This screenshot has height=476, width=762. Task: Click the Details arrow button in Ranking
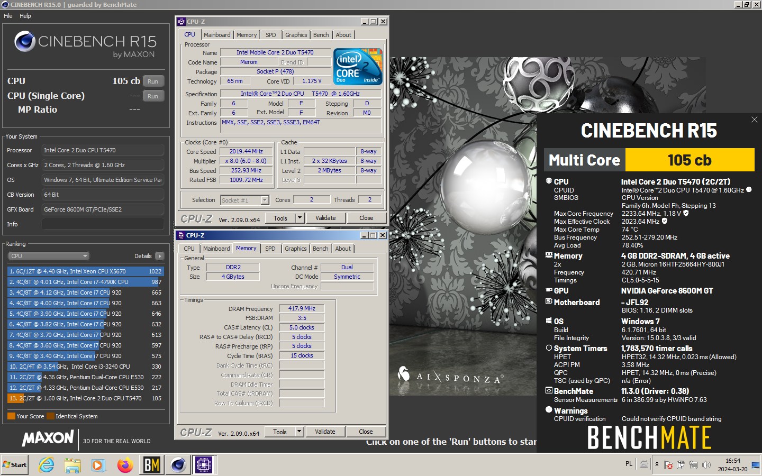click(160, 256)
